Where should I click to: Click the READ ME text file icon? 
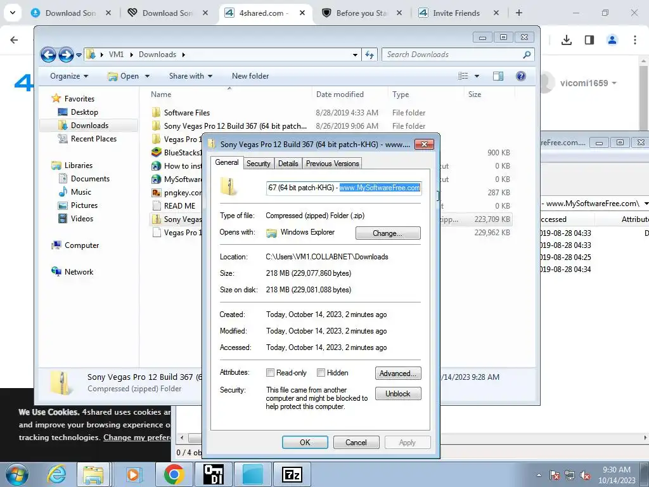click(157, 206)
